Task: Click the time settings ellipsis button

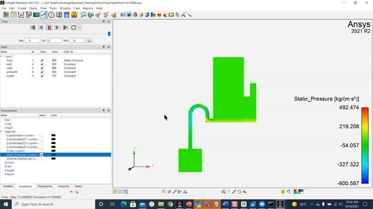Action: [89, 41]
